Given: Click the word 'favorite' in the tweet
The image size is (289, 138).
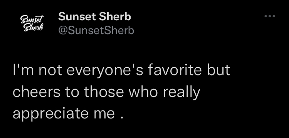Looking at the screenshot, I should tap(175, 70).
